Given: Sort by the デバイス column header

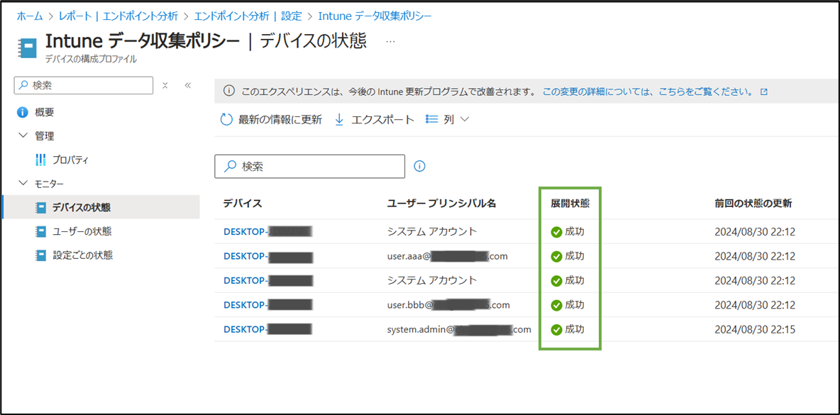Looking at the screenshot, I should tap(243, 204).
